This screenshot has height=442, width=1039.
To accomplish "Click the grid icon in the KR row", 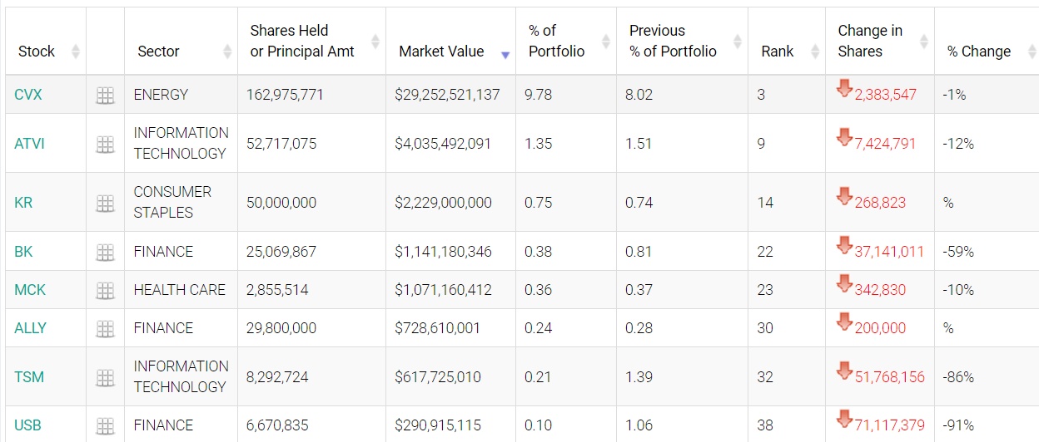I will (105, 203).
